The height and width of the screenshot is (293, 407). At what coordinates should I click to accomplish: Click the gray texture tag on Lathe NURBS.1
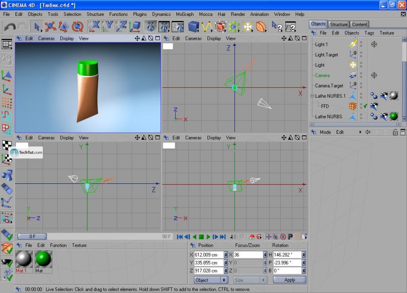394,96
